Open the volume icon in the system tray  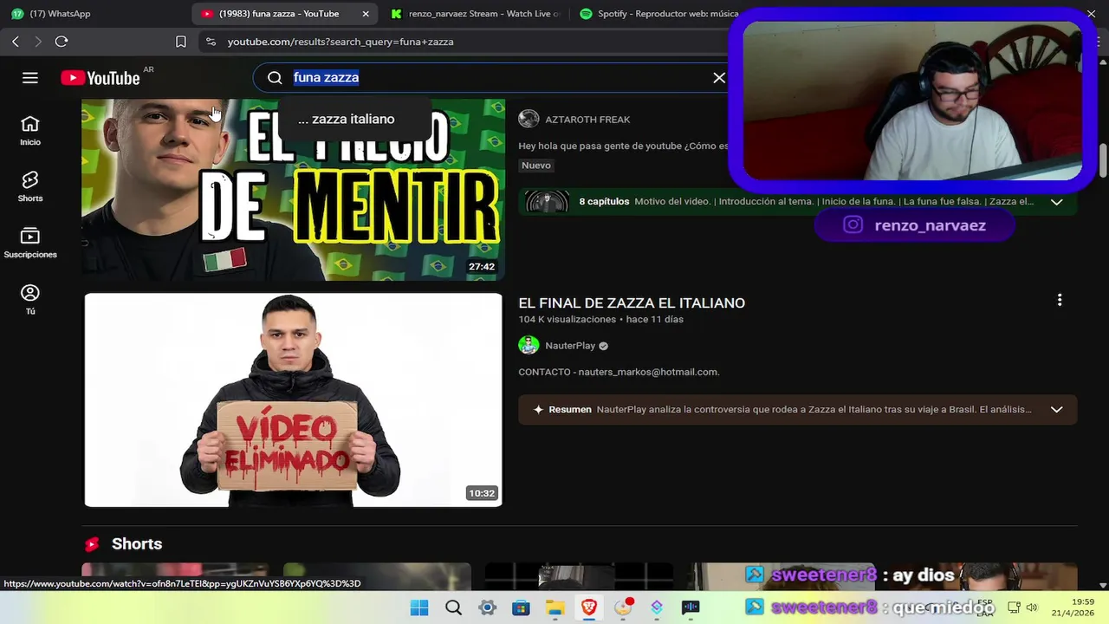[x=1032, y=608]
